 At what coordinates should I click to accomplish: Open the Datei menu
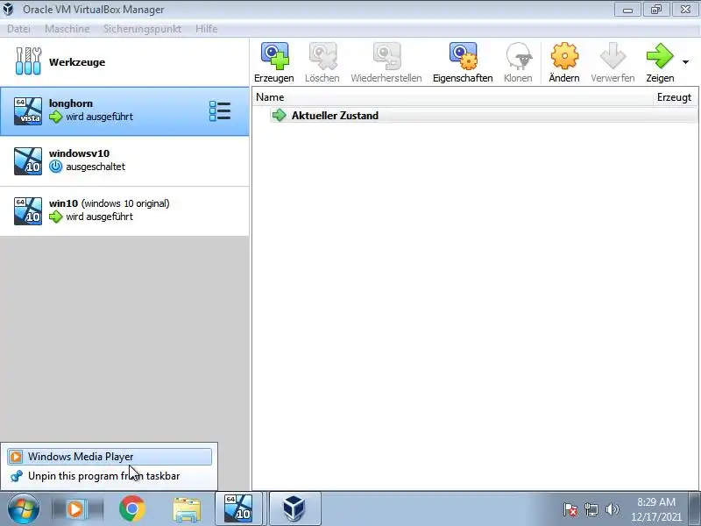pos(18,29)
